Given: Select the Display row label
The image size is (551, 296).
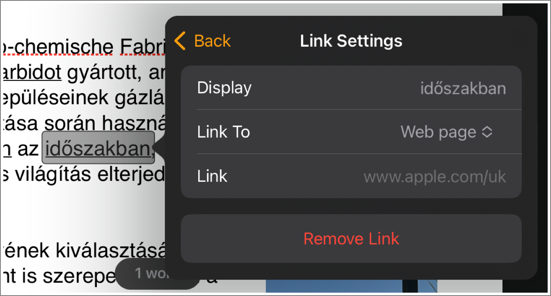Looking at the screenshot, I should click(x=224, y=88).
